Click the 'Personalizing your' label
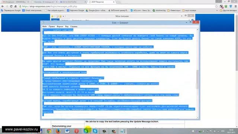This screenshot has height=134, width=238. point(61,126)
